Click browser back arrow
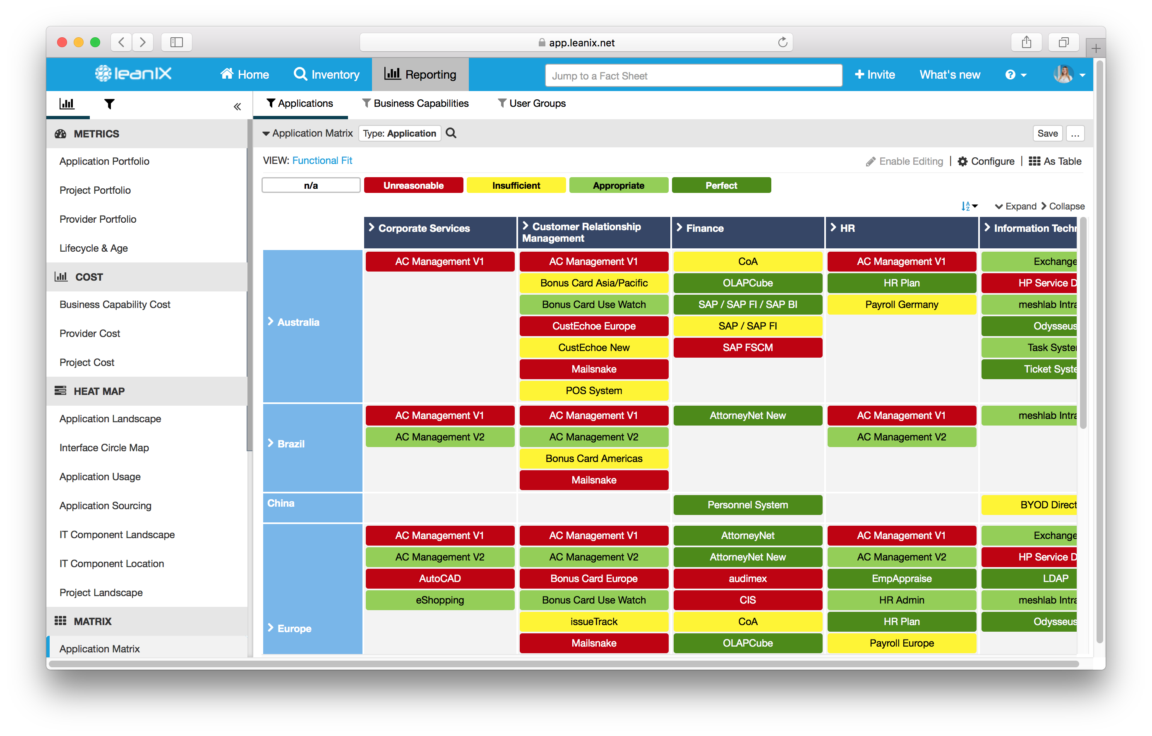The image size is (1152, 736). pos(122,42)
